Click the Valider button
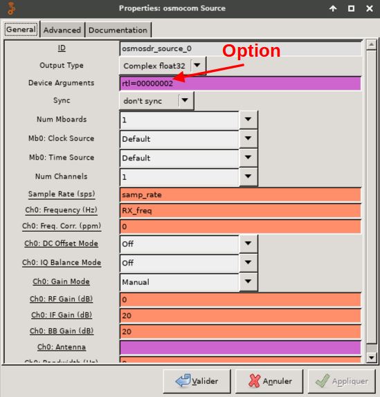This screenshot has width=380, height=397. pyautogui.click(x=197, y=381)
